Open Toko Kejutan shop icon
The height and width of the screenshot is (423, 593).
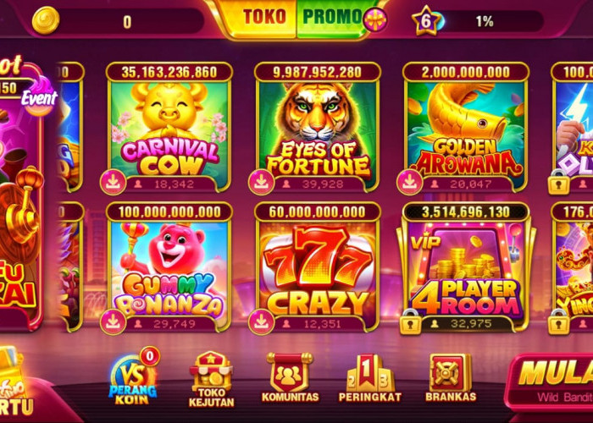212,379
